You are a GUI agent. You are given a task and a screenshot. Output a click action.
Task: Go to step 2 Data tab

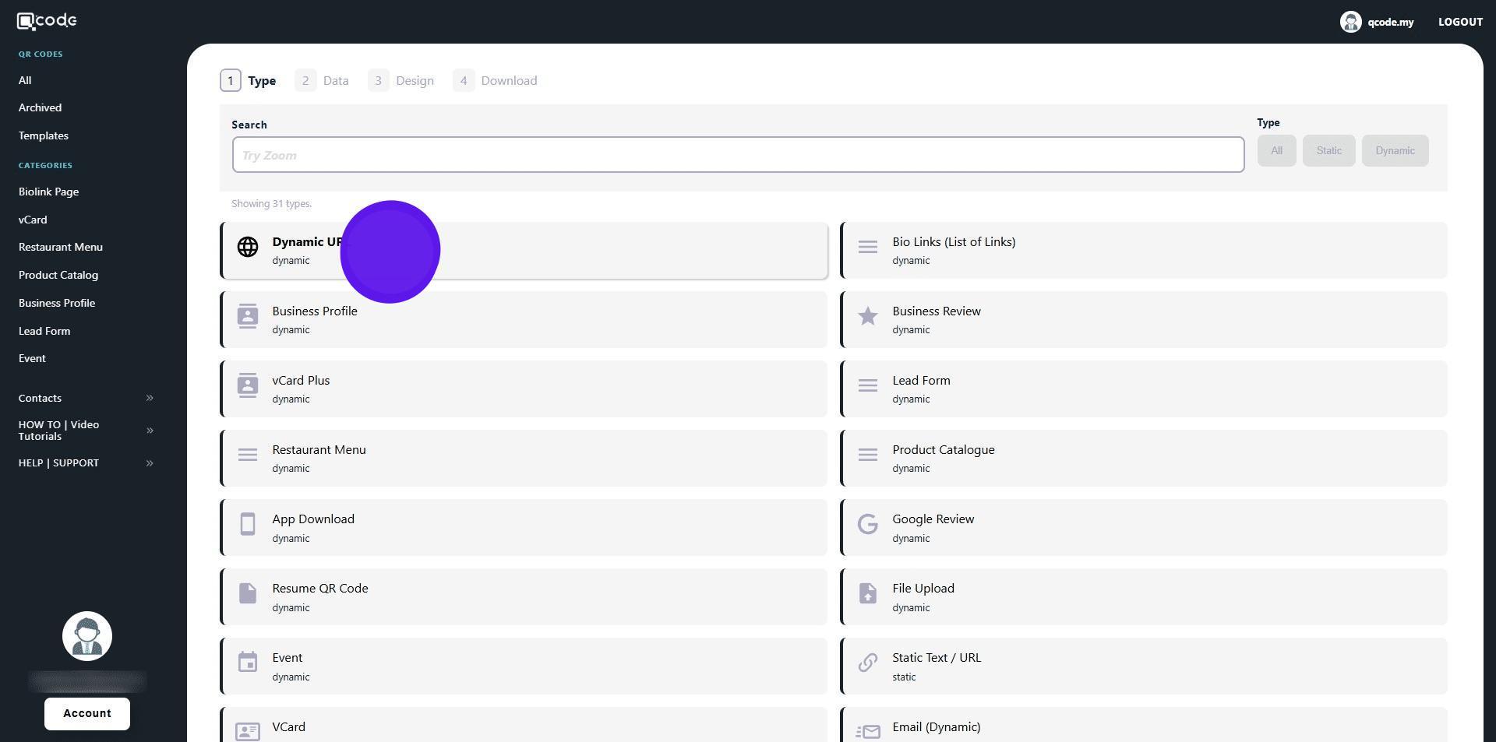click(x=323, y=81)
